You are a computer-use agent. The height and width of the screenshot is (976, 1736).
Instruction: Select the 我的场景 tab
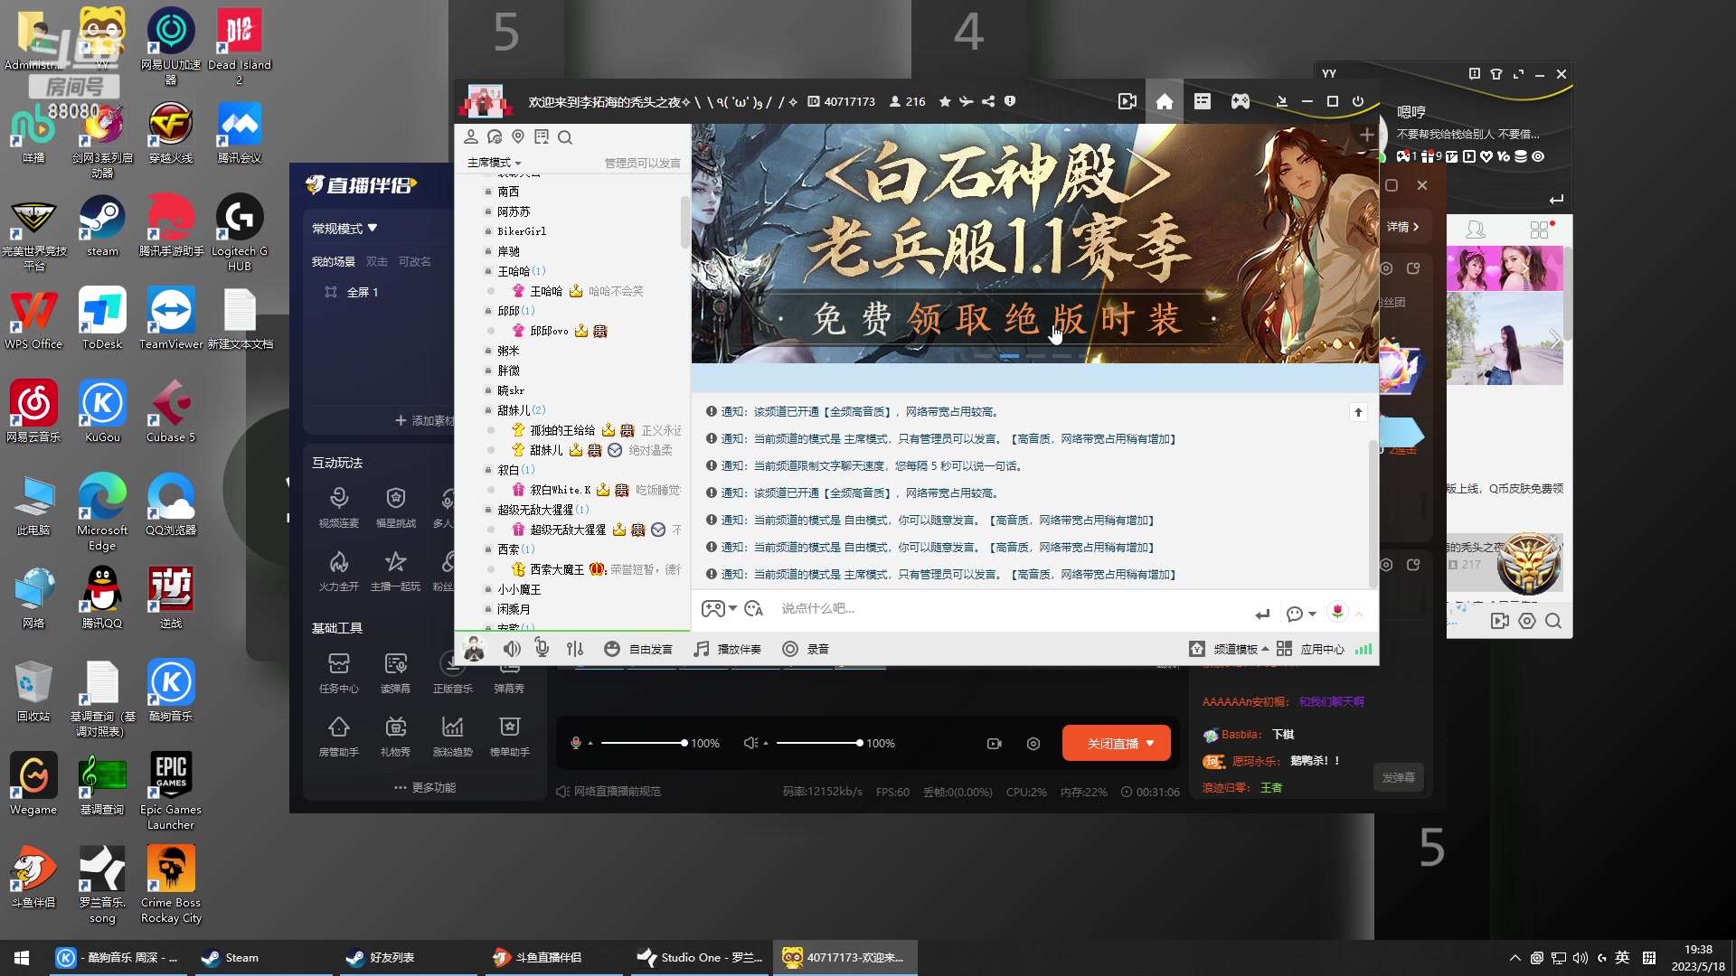click(334, 262)
